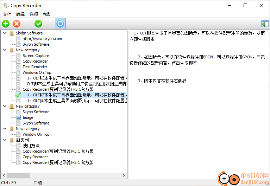Click document icon beside 使用方法
The height and width of the screenshot is (186, 270).
click(x=18, y=146)
